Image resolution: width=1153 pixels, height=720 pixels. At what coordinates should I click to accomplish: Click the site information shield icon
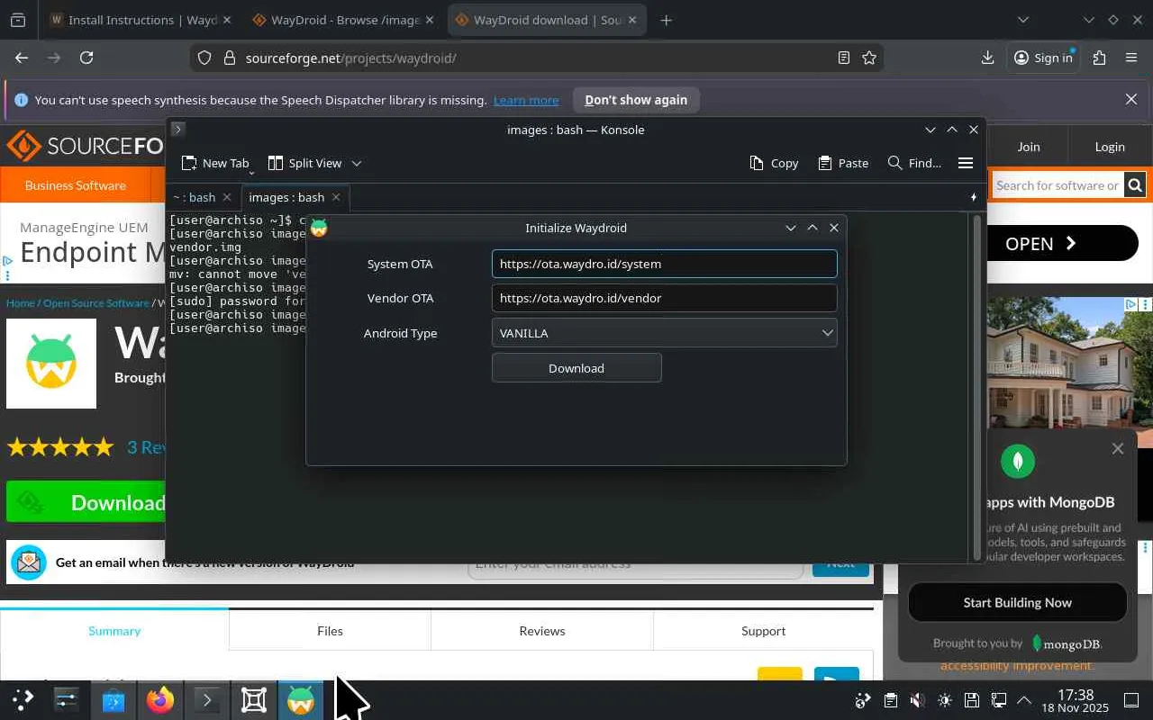(x=204, y=58)
